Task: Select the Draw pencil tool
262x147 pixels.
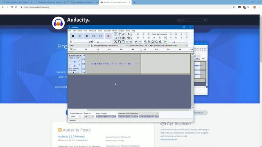Action: coord(123,34)
